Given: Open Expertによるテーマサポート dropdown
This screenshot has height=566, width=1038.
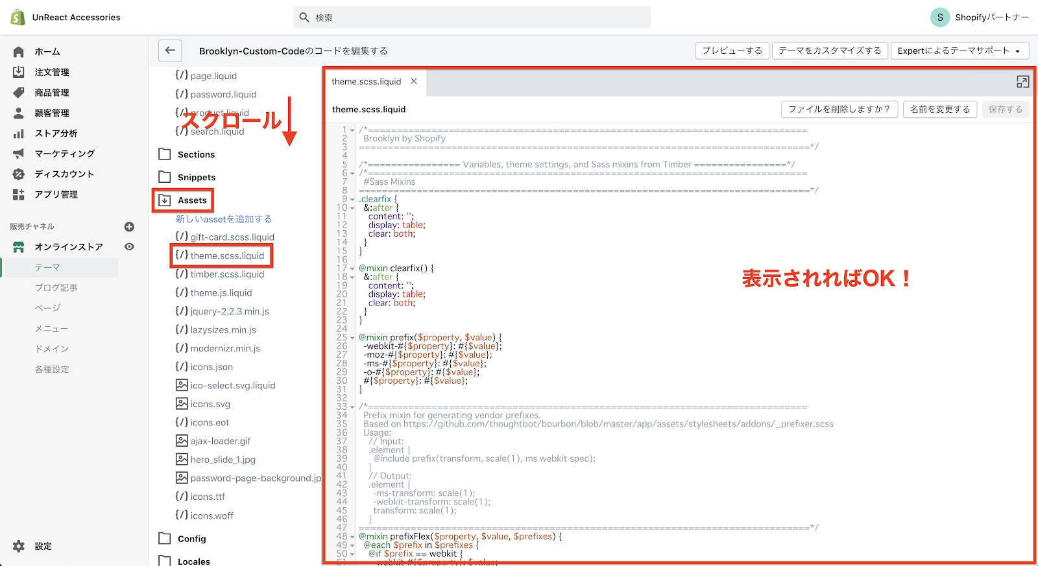Looking at the screenshot, I should [959, 51].
